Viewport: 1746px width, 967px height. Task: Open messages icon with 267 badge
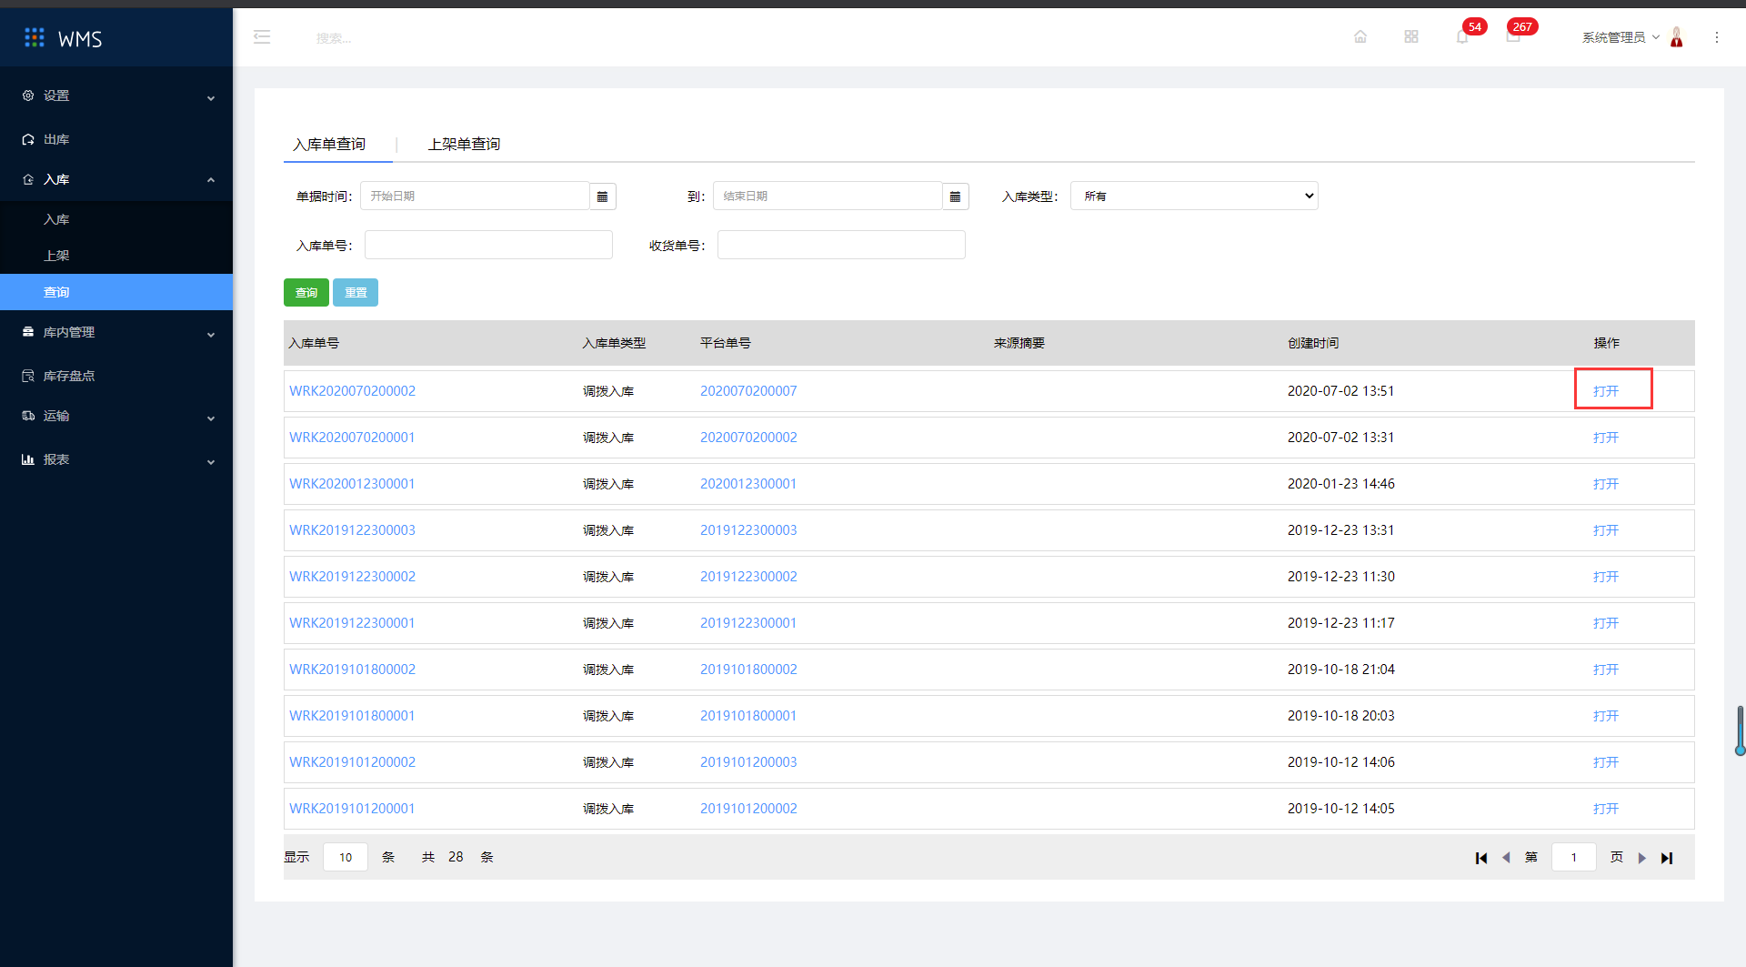(x=1513, y=37)
